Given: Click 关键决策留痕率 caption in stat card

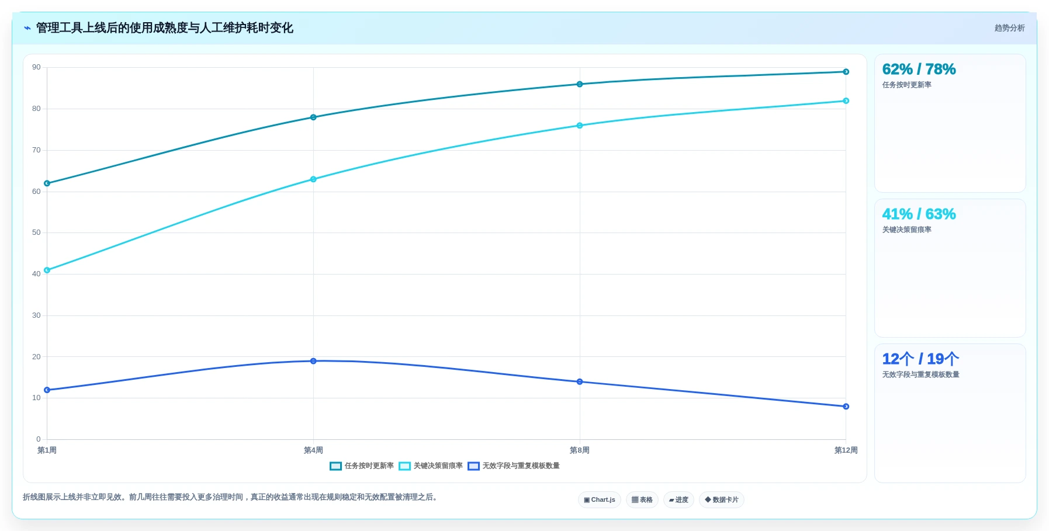Looking at the screenshot, I should point(907,230).
